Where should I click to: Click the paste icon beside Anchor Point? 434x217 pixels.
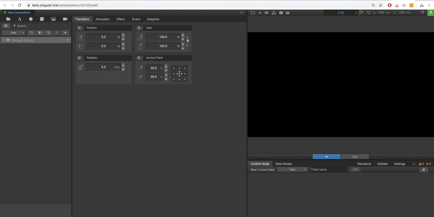click(139, 58)
